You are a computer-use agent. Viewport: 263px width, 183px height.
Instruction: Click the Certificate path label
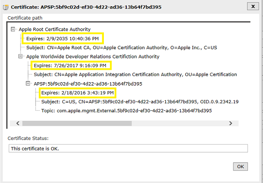[x=25, y=18]
